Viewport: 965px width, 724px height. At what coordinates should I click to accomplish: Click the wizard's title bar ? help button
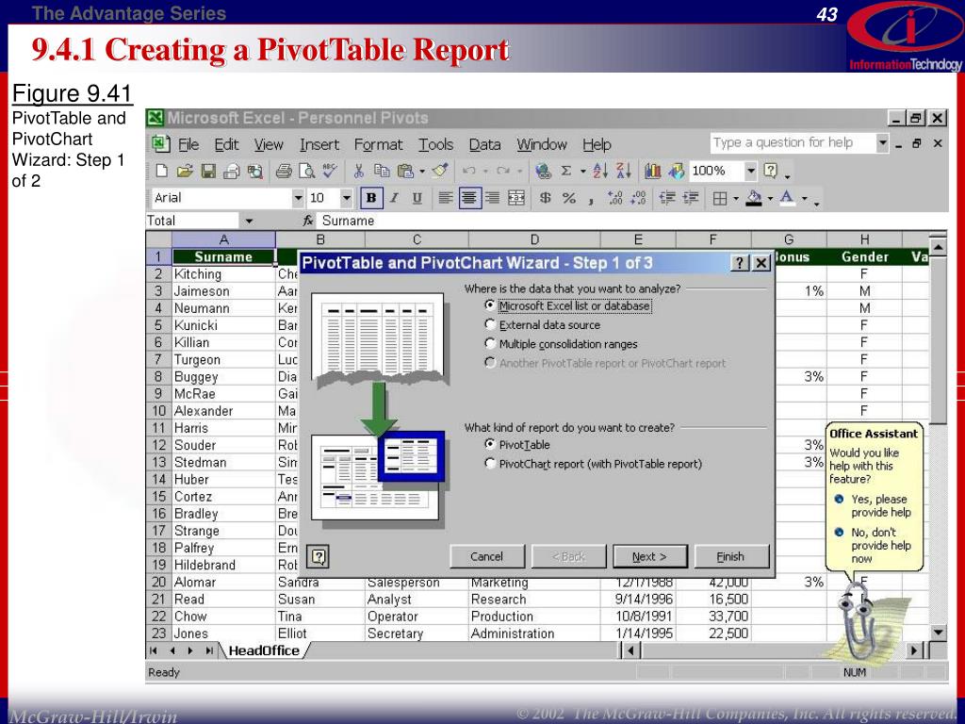coord(739,264)
